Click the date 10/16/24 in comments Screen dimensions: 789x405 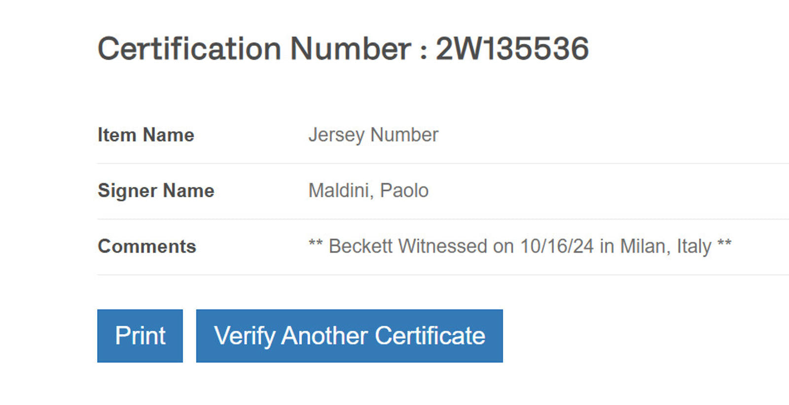[x=557, y=246]
